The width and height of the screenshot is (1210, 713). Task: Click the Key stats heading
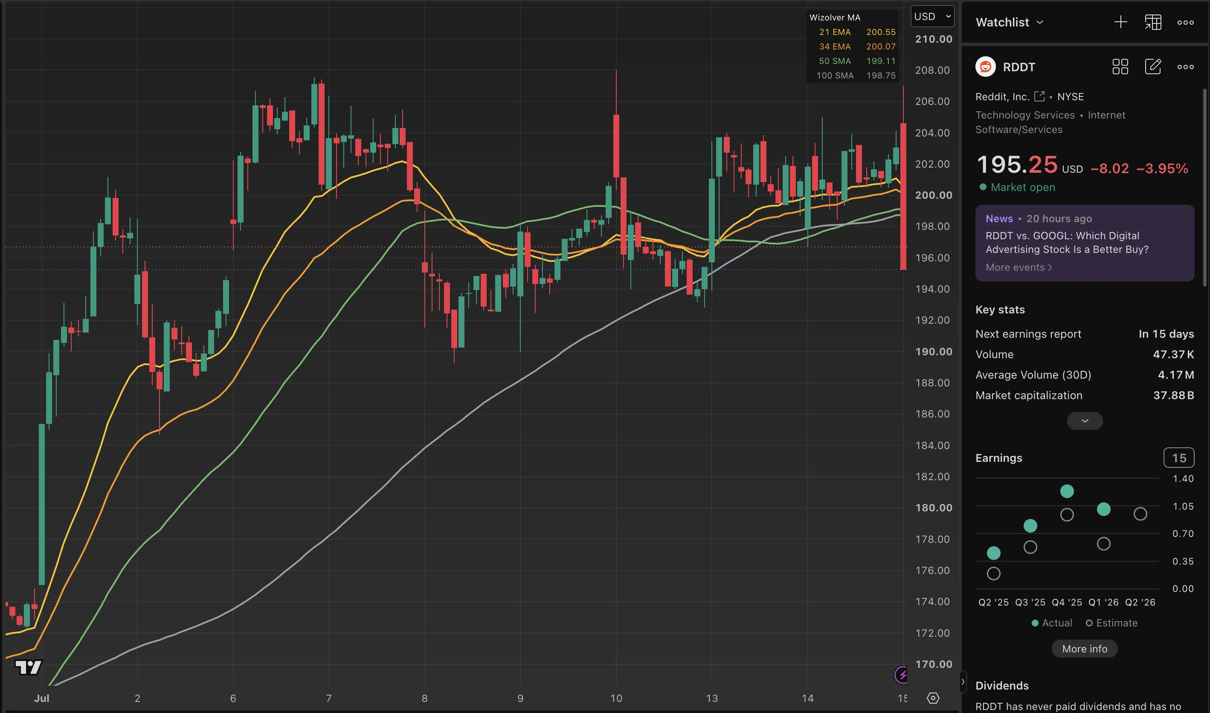[x=1000, y=310]
